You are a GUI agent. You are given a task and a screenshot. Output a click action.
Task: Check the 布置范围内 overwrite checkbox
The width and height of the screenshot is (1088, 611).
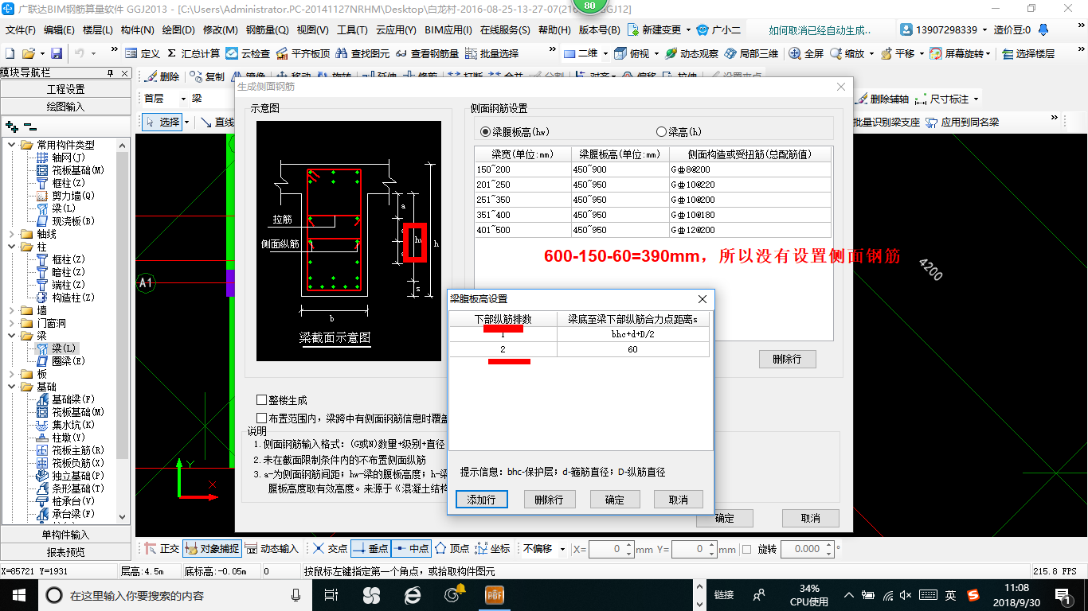[261, 418]
